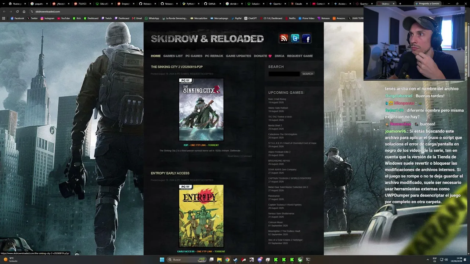Open the ChatGPT bookmark
470x264 pixels.
click(x=250, y=18)
